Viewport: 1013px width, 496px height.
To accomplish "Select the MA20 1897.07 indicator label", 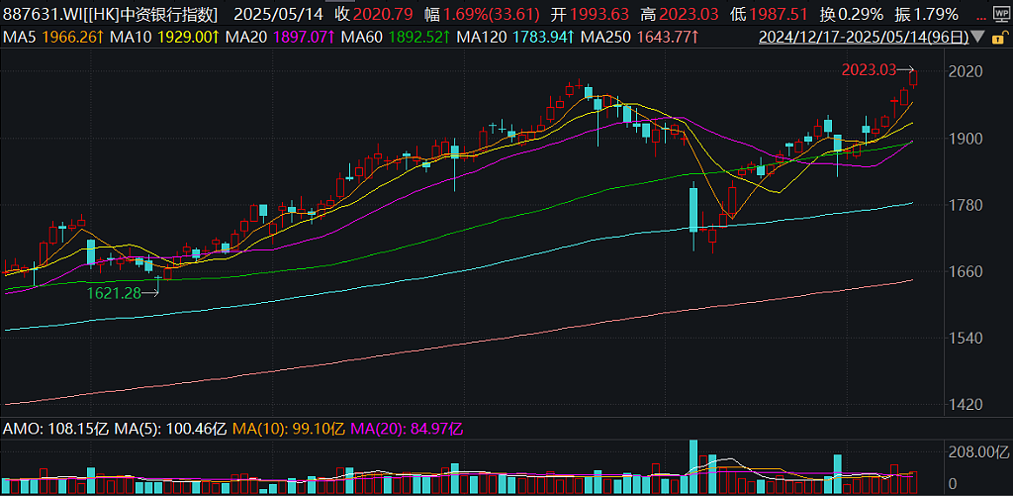I will [280, 38].
